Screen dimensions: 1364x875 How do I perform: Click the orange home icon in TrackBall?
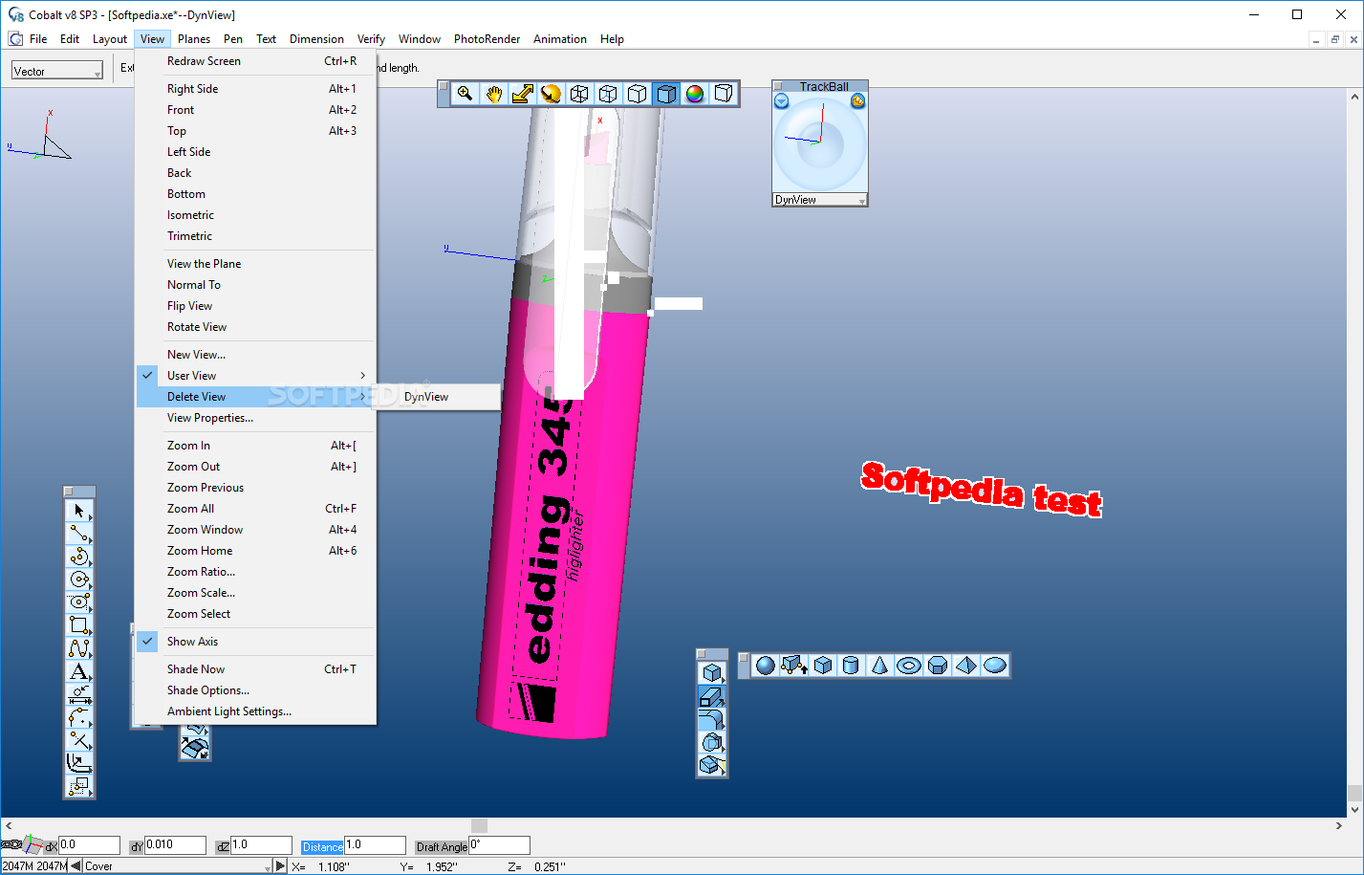click(857, 100)
